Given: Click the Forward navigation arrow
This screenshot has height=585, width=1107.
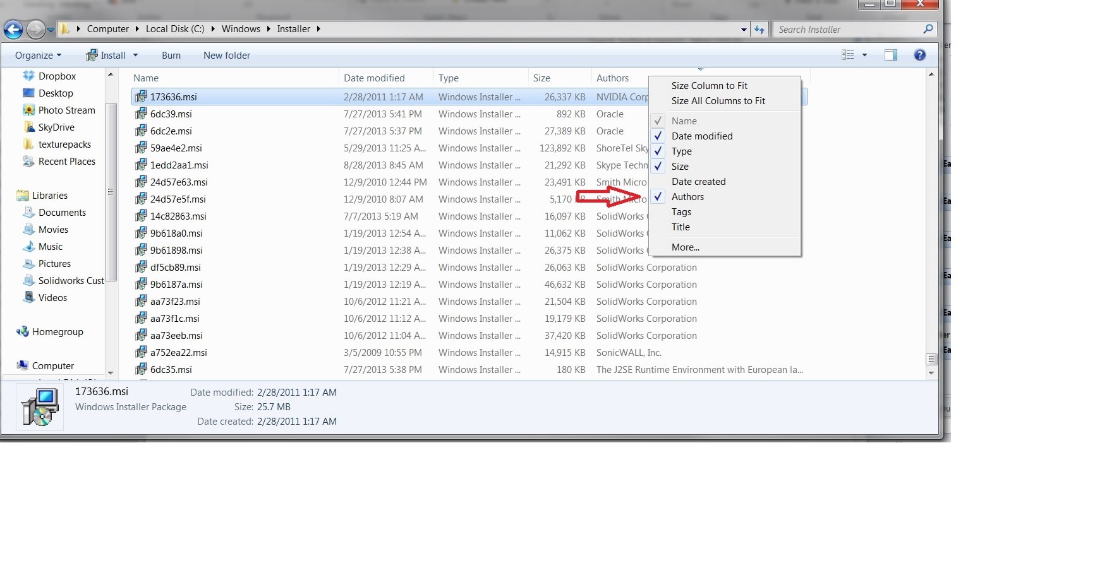Looking at the screenshot, I should 36,29.
